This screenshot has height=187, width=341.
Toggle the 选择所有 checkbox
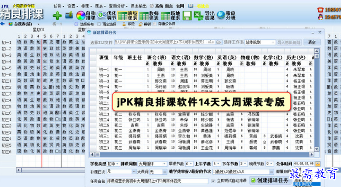click(x=76, y=24)
